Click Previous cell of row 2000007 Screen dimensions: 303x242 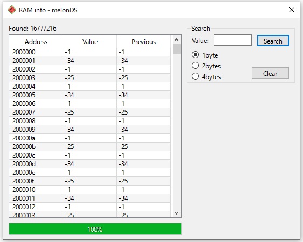point(143,112)
